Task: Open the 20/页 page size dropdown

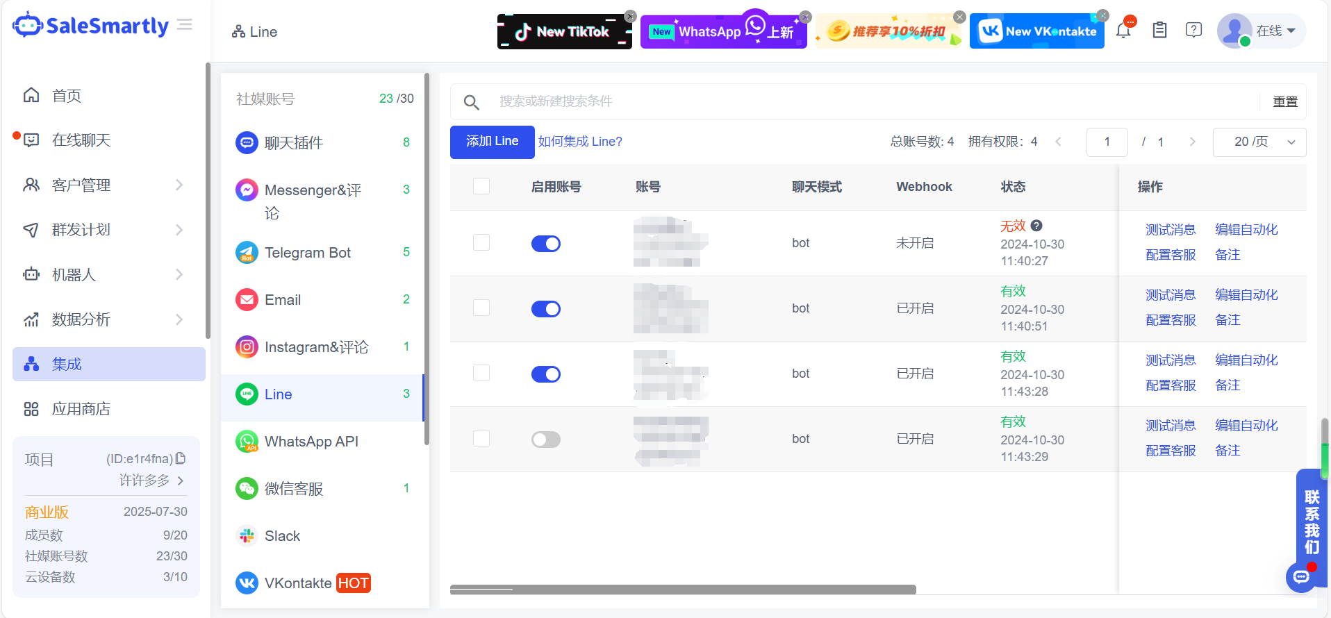Action: (x=1259, y=142)
